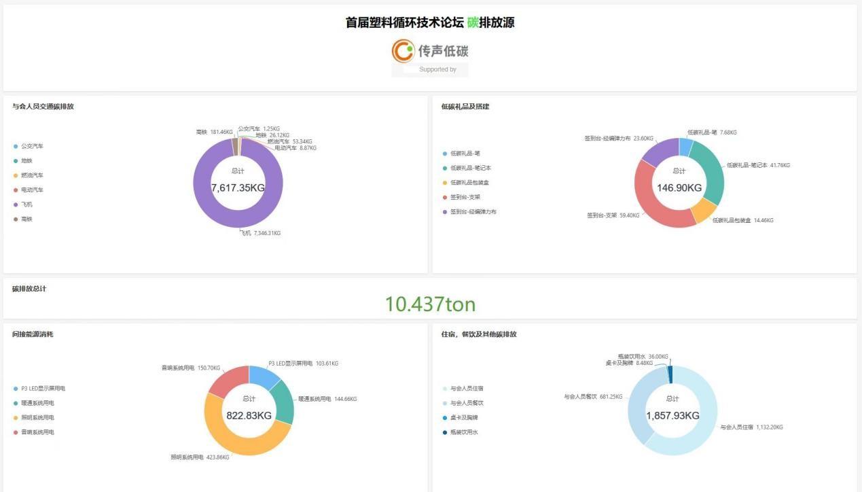This screenshot has height=492, width=862.
Task: Click the data label 公交汽车 1.25KG
Action: (x=259, y=128)
